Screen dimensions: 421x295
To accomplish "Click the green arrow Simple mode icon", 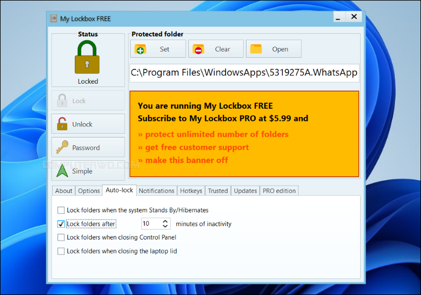I will point(63,171).
